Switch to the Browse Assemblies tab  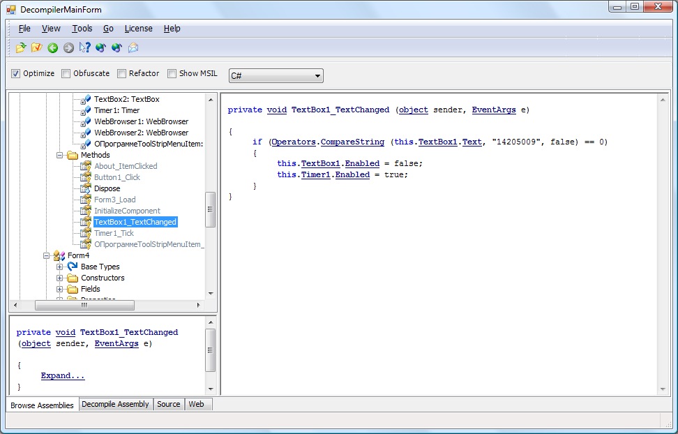[43, 405]
